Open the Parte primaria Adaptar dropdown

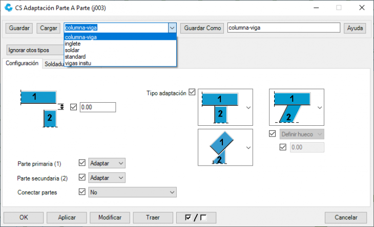coord(107,163)
